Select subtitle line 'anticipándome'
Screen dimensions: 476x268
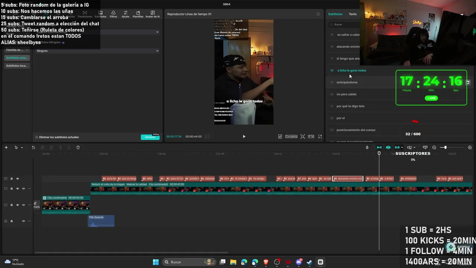pos(347,82)
